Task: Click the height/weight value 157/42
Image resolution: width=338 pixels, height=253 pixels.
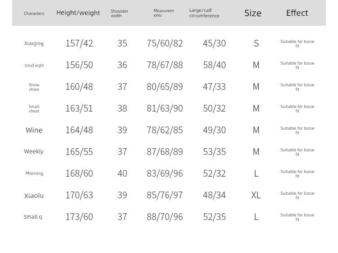Action: 79,43
